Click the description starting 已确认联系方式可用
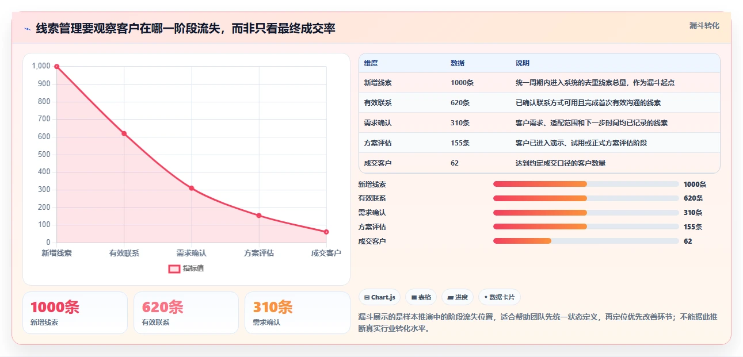This screenshot has height=357, width=743. [588, 103]
